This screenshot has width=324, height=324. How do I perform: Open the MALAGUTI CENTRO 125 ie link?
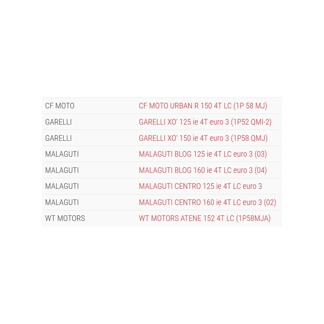tap(200, 186)
